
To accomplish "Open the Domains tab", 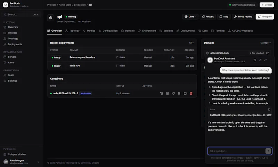I will coord(128,31).
